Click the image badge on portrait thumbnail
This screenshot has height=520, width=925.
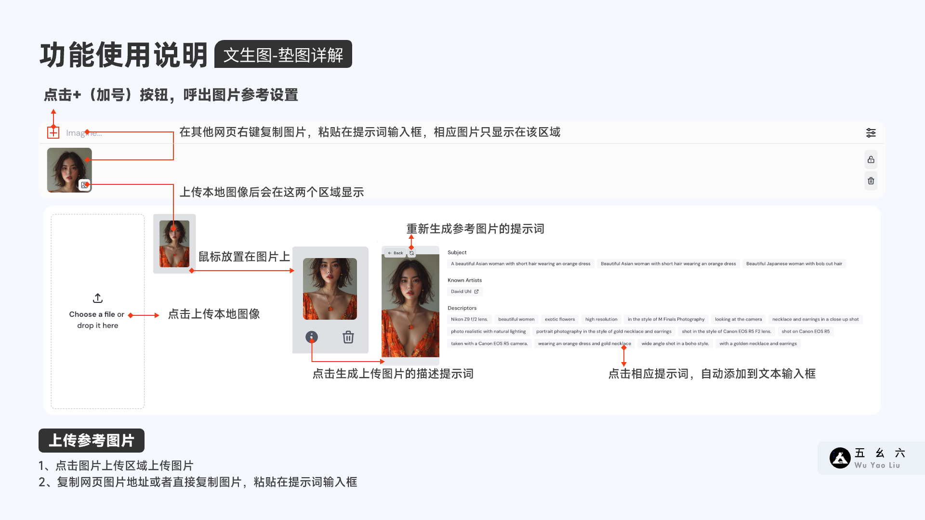[84, 185]
